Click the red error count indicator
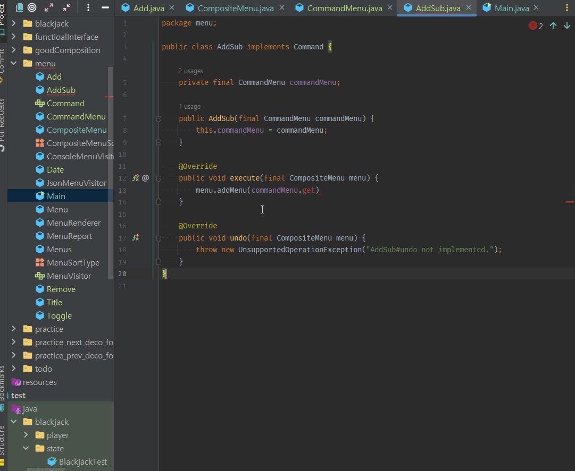 [536, 25]
